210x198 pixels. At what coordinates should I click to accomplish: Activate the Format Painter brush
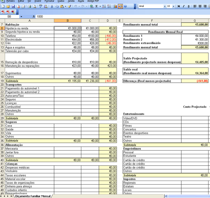click(69, 6)
